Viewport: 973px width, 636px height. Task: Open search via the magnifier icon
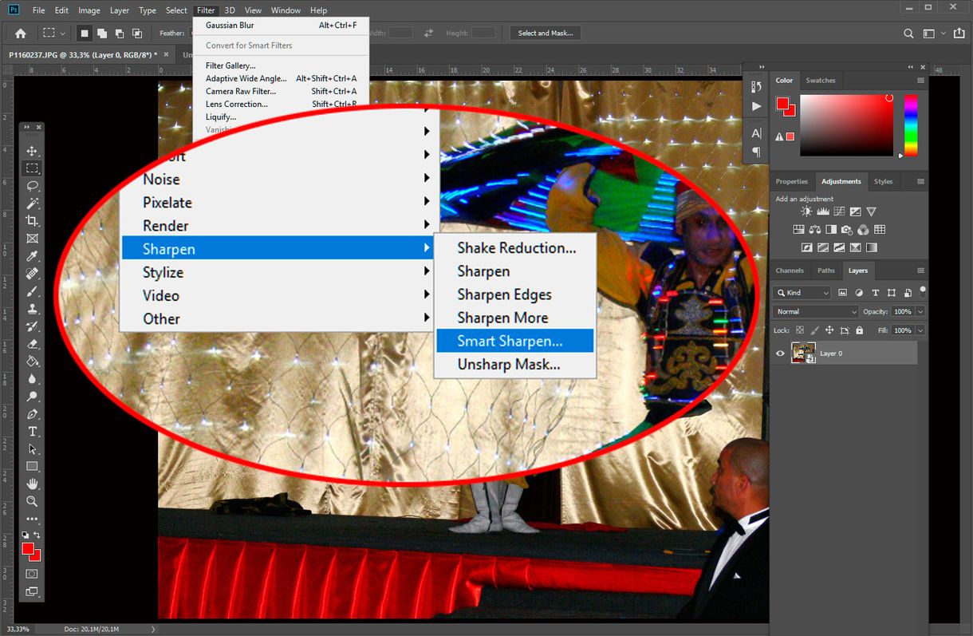[x=908, y=33]
